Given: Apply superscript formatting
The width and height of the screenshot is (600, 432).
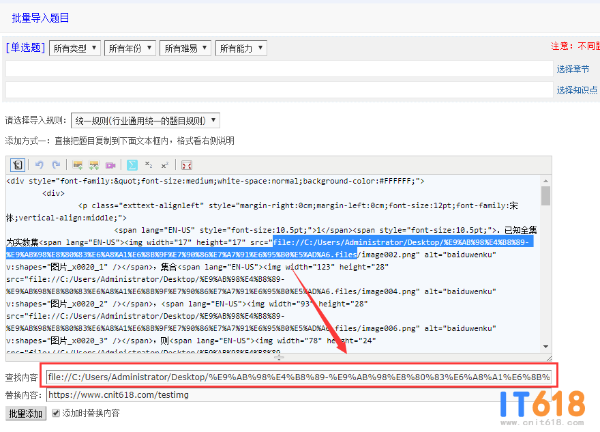Looking at the screenshot, I should [x=165, y=165].
